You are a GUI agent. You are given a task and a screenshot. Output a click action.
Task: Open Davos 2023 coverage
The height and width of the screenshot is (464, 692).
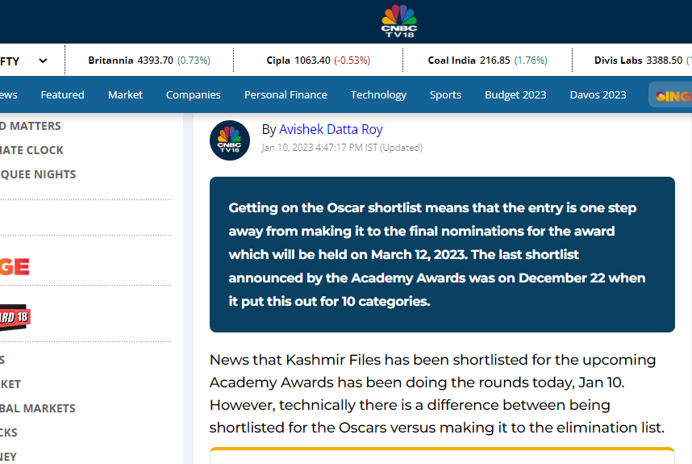point(598,94)
